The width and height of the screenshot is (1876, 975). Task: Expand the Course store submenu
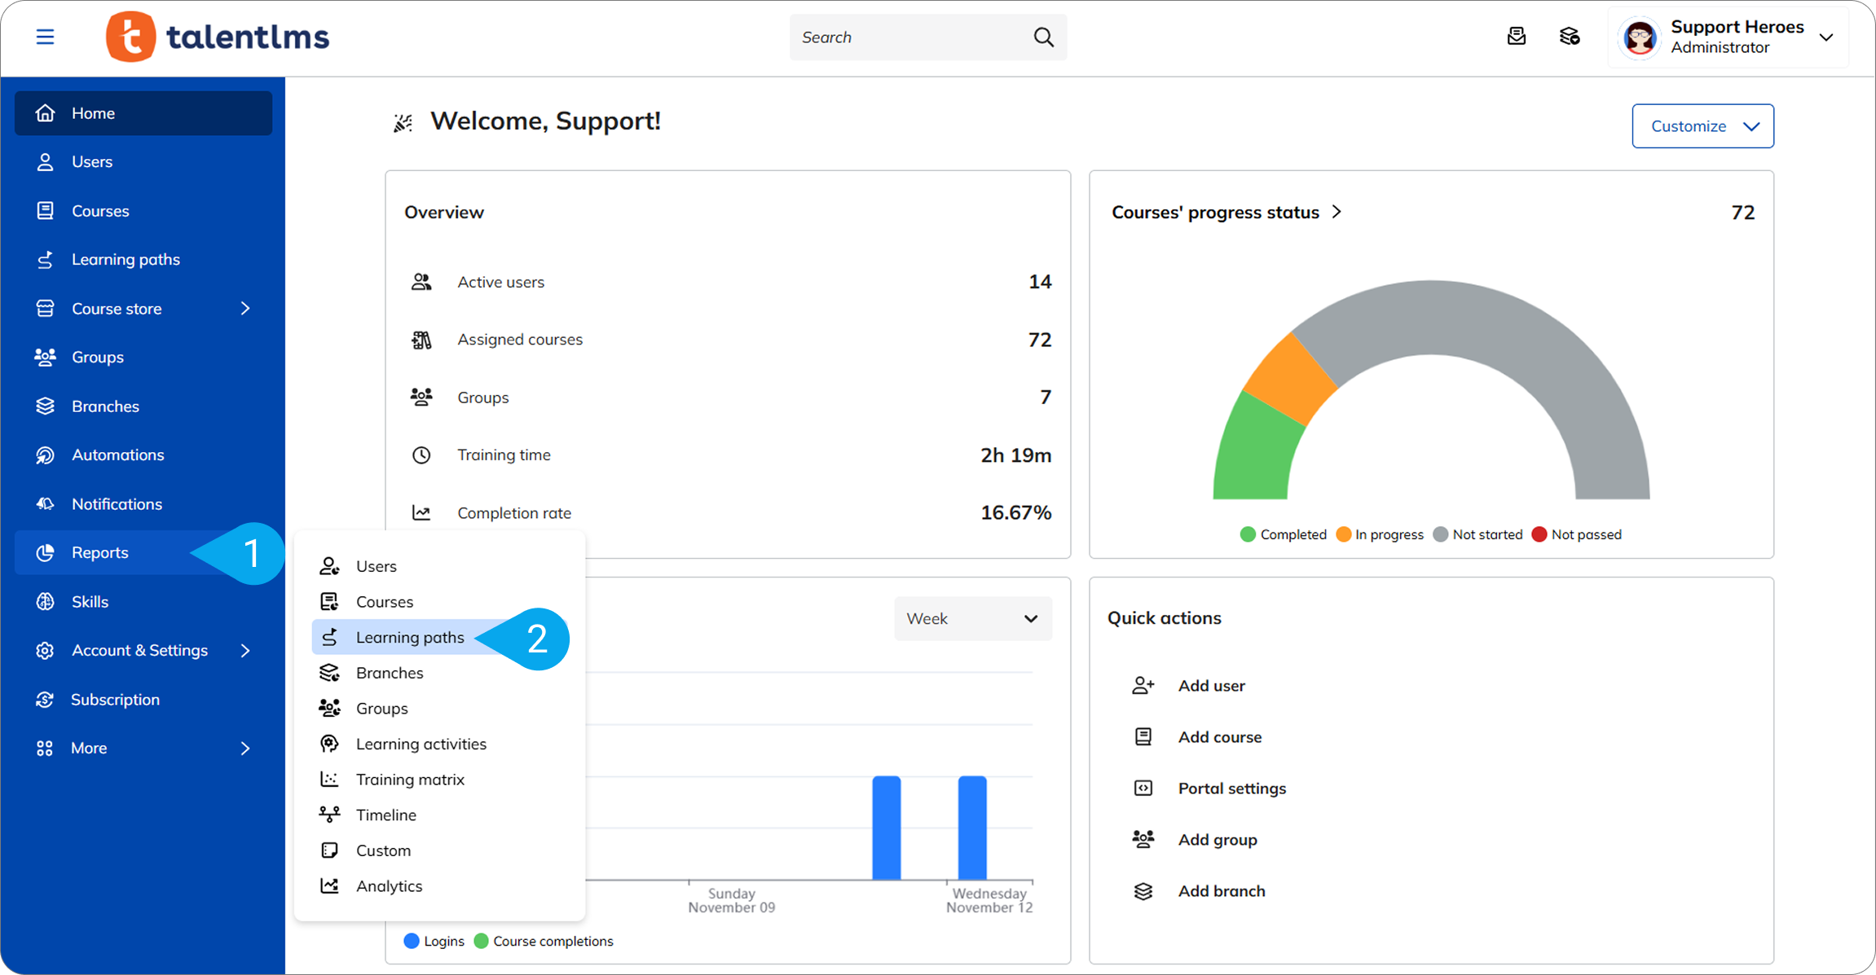244,309
